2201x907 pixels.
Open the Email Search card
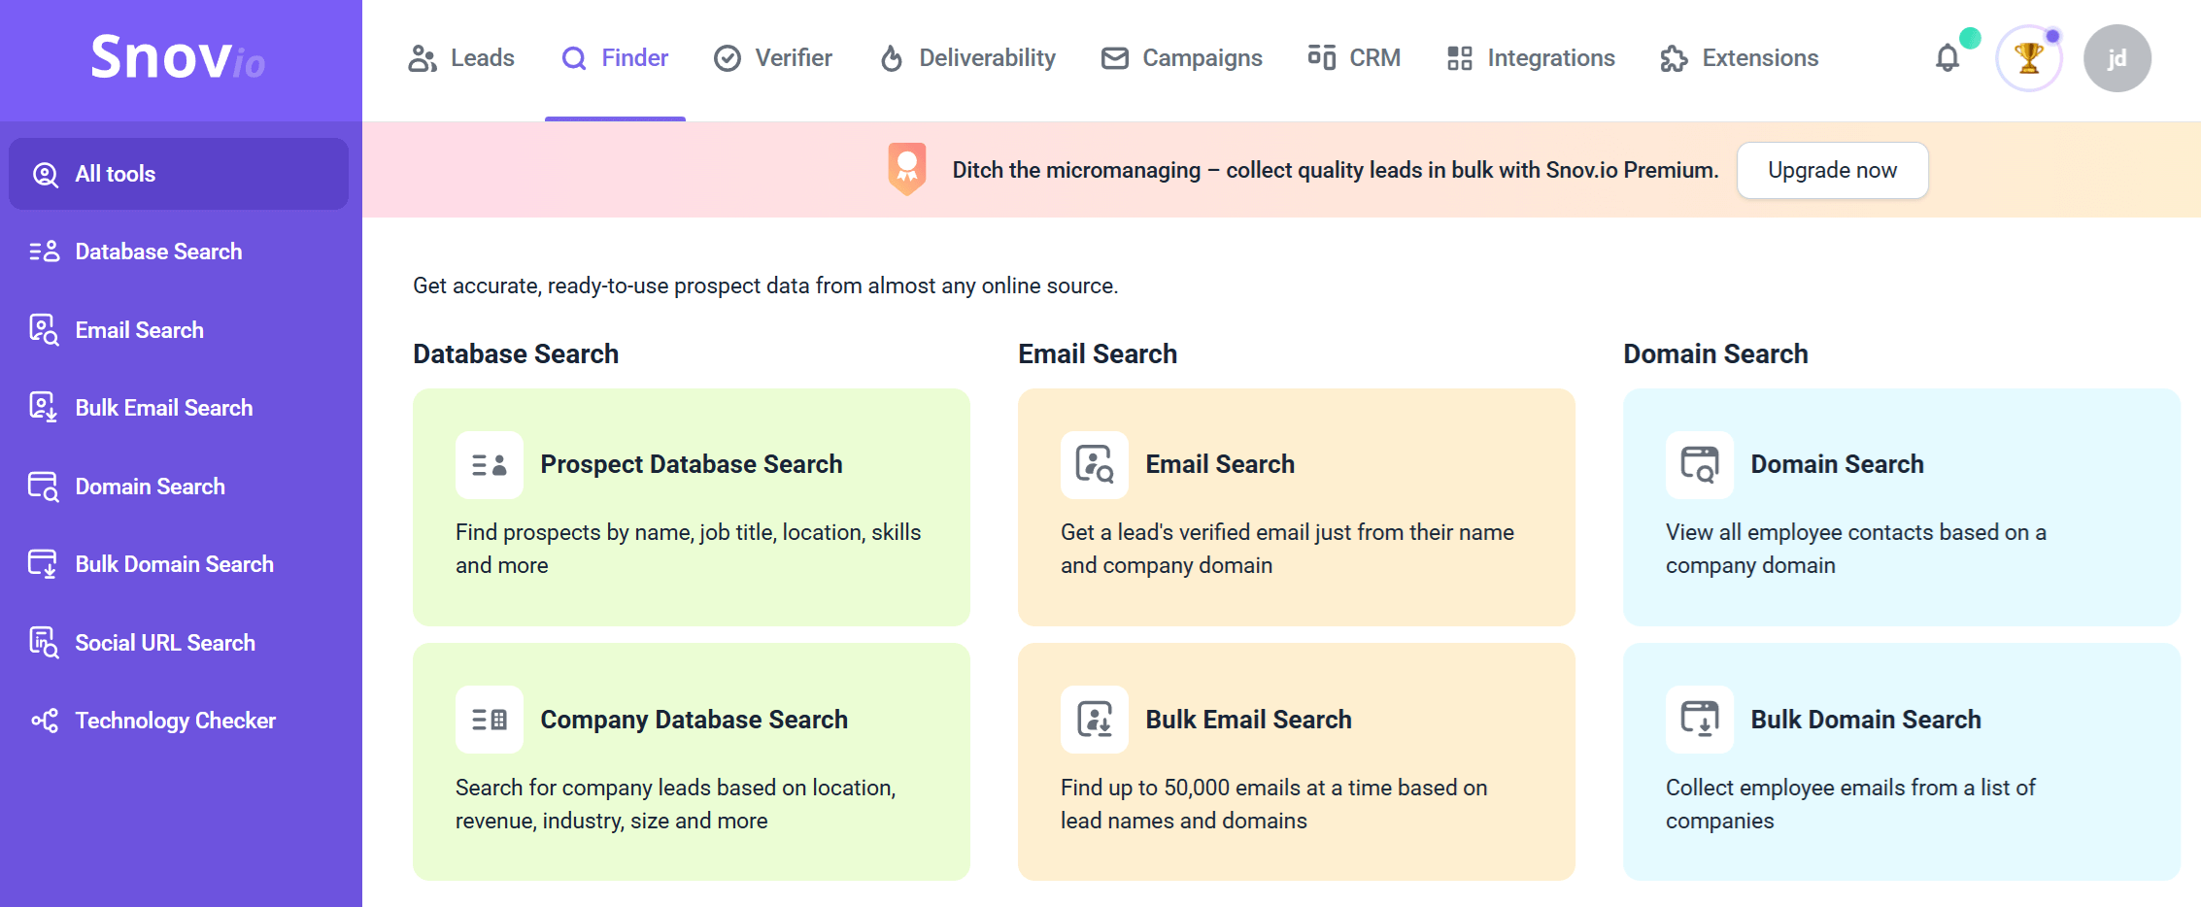(1296, 507)
